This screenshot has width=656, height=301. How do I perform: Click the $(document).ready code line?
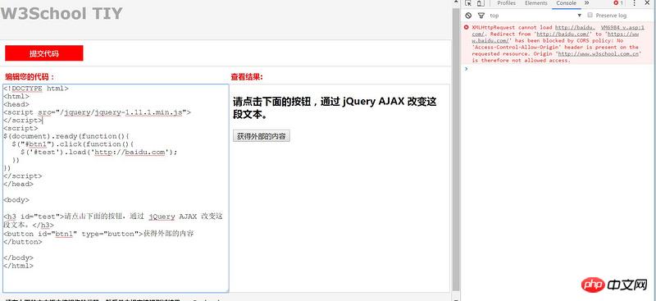click(x=67, y=136)
